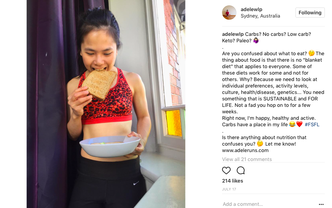Focus the Add a comment field
The height and width of the screenshot is (208, 332).
pos(269,204)
